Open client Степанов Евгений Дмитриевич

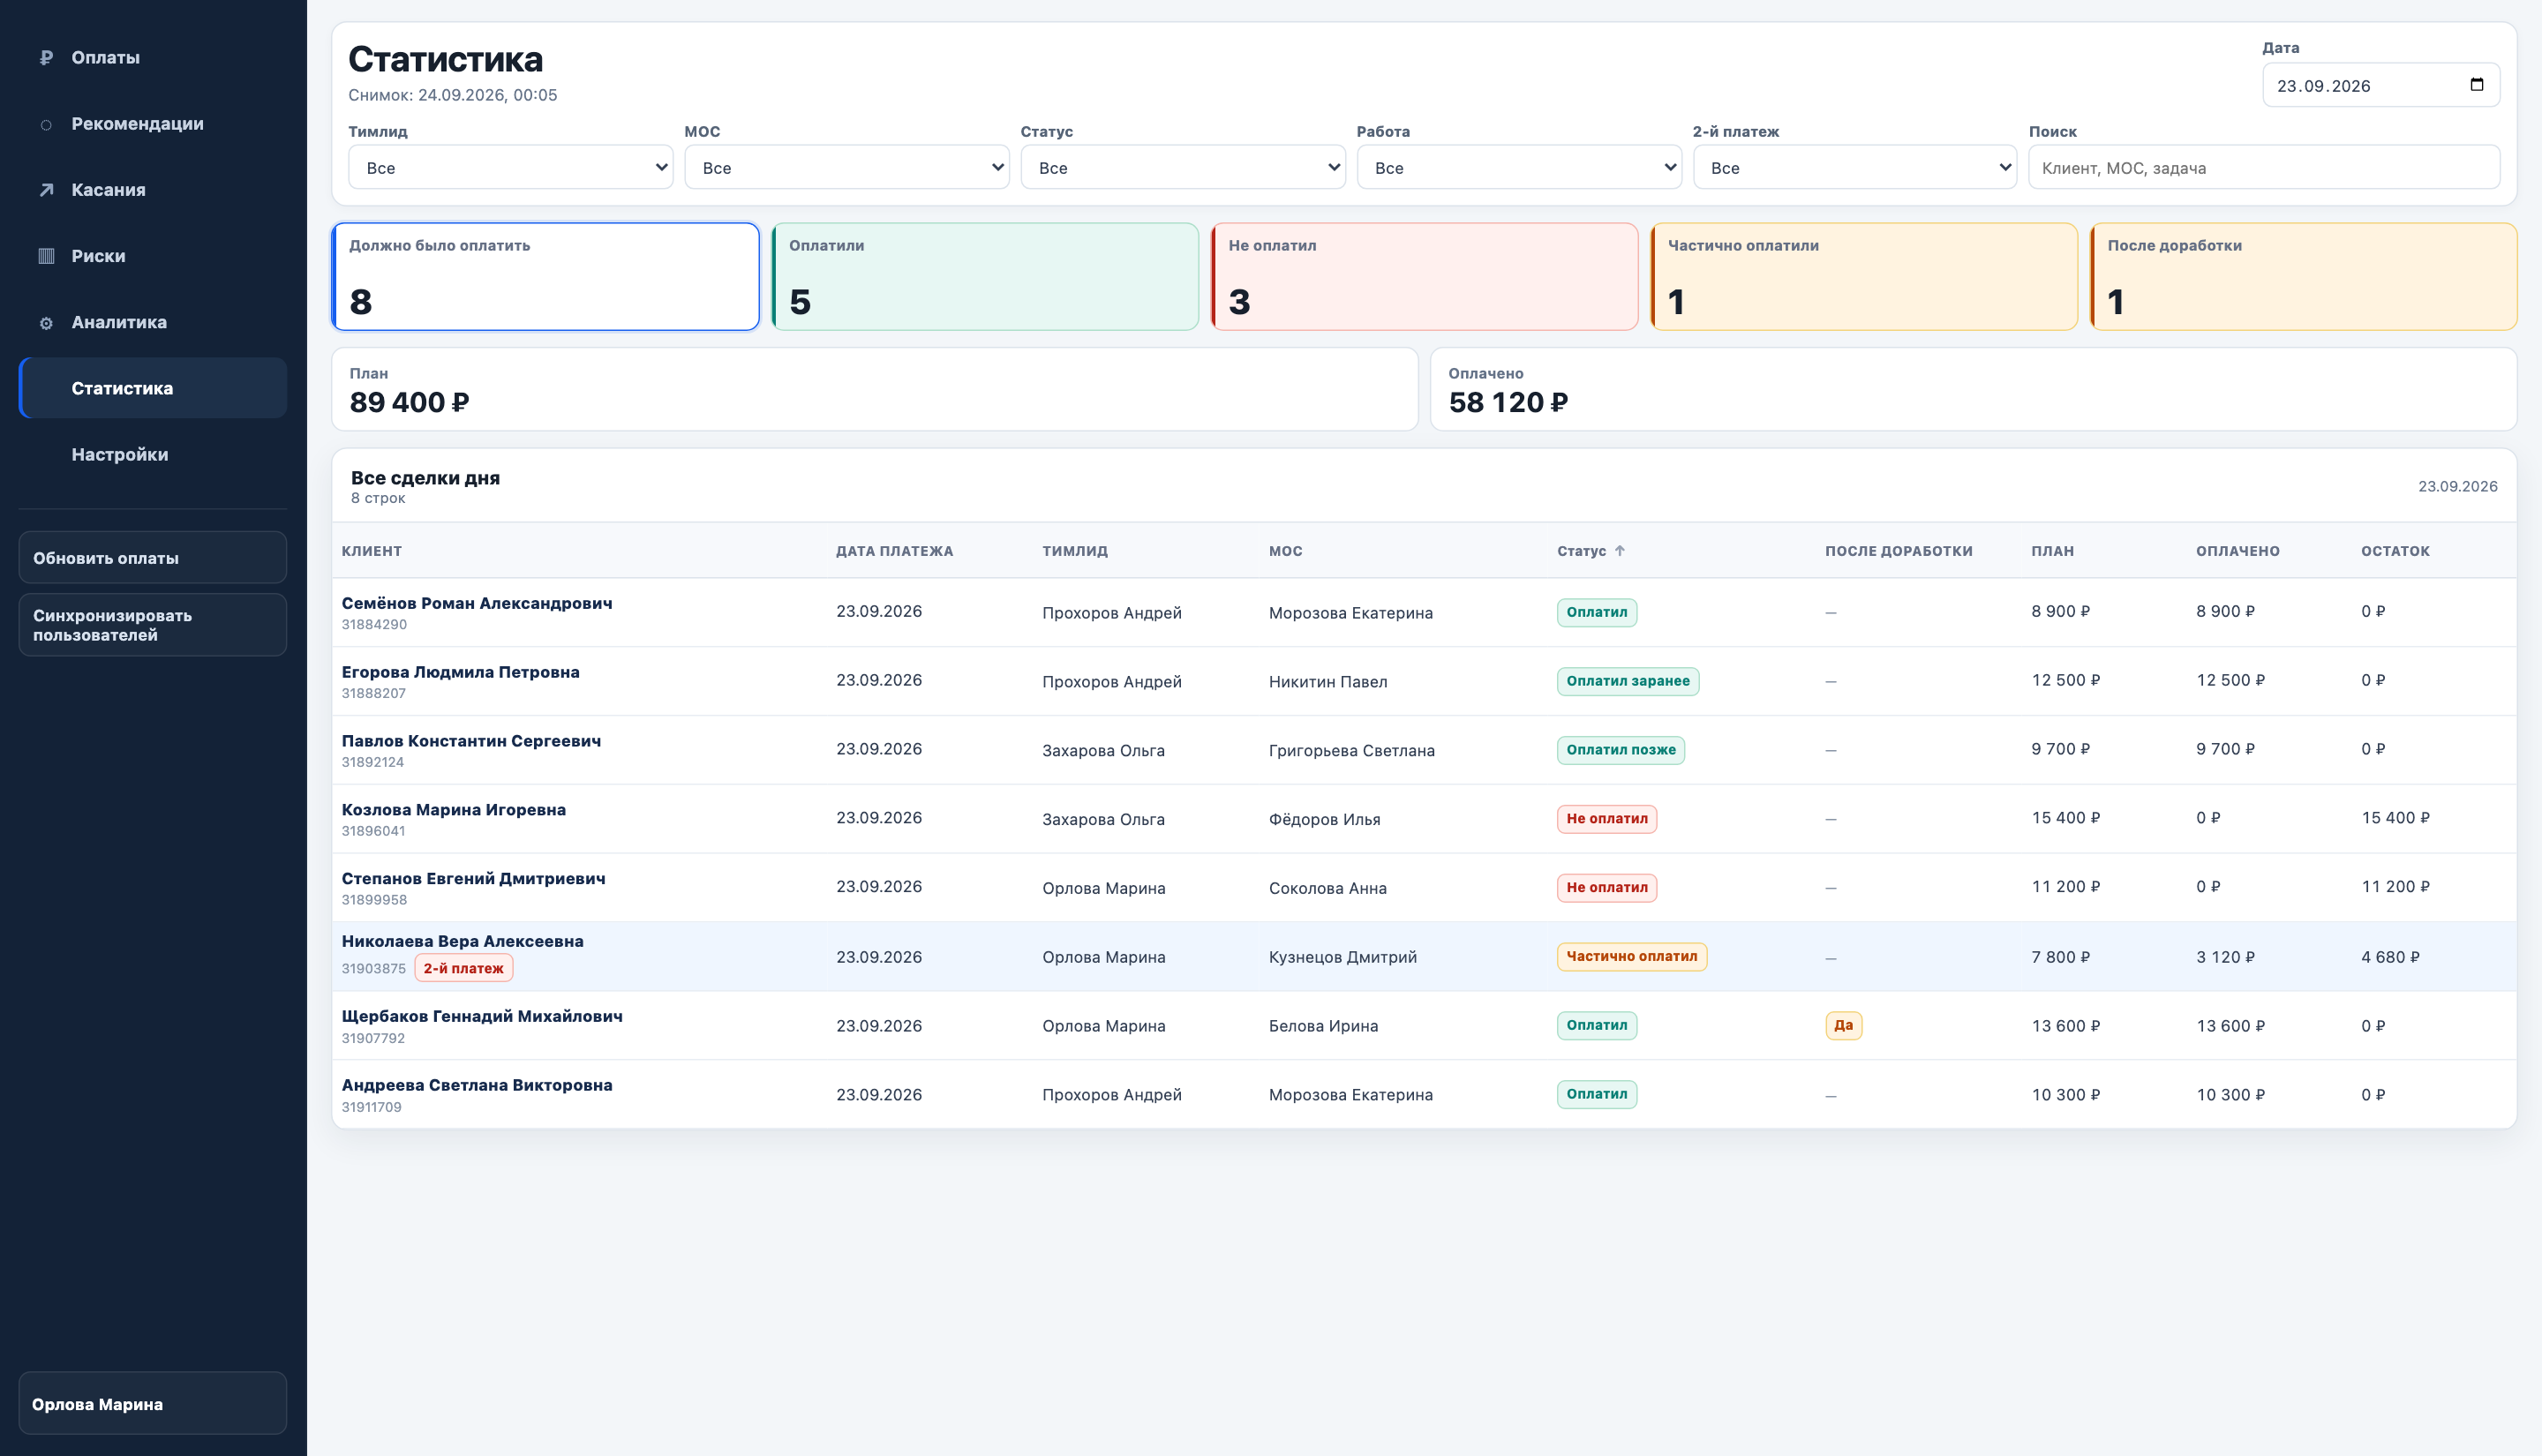[473, 878]
